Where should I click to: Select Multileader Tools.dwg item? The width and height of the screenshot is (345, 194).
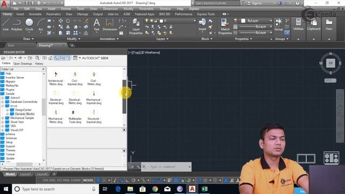75,116
